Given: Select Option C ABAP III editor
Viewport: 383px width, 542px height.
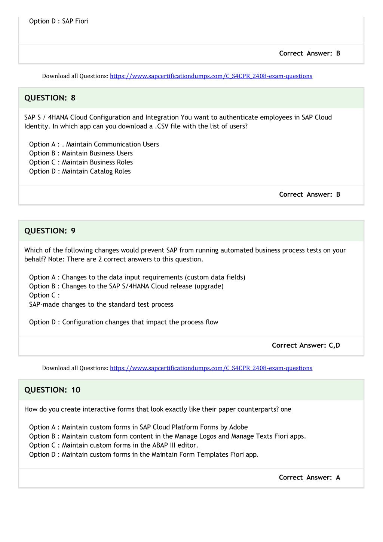Looking at the screenshot, I should pyautogui.click(x=114, y=445).
